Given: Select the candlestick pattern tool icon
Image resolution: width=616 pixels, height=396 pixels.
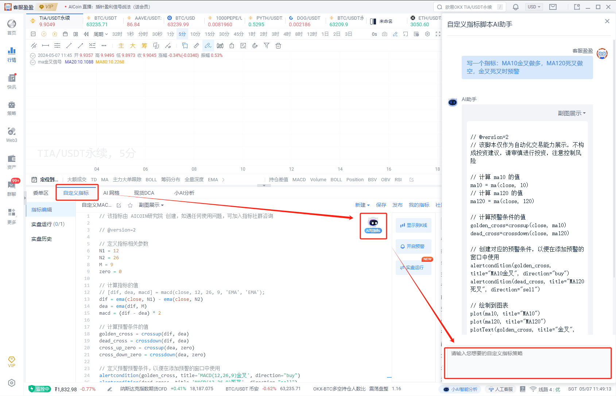Looking at the screenshot, I should pos(220,46).
